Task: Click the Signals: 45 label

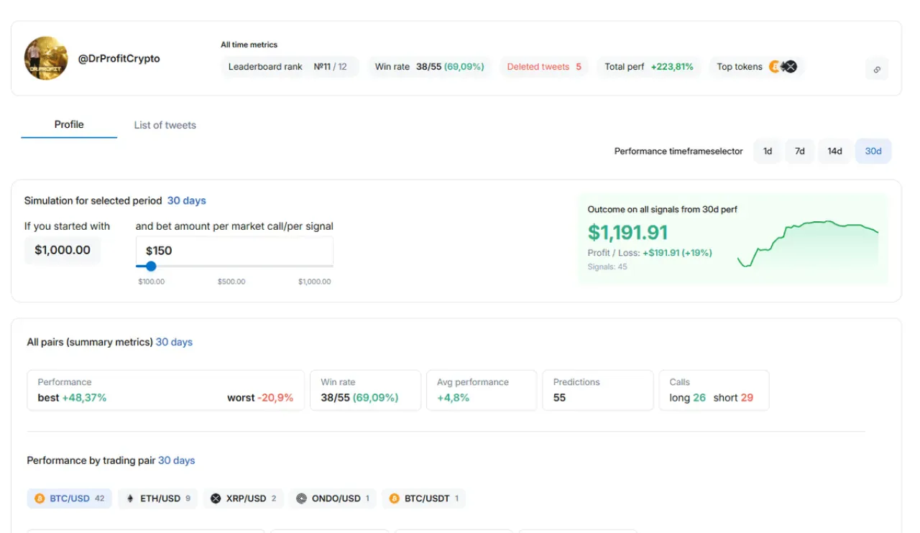Action: pyautogui.click(x=607, y=267)
